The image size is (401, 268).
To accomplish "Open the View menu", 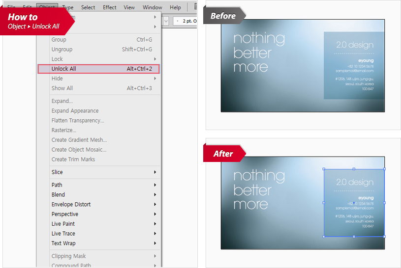I will pyautogui.click(x=129, y=7).
